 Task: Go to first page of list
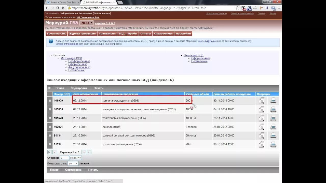point(49,152)
